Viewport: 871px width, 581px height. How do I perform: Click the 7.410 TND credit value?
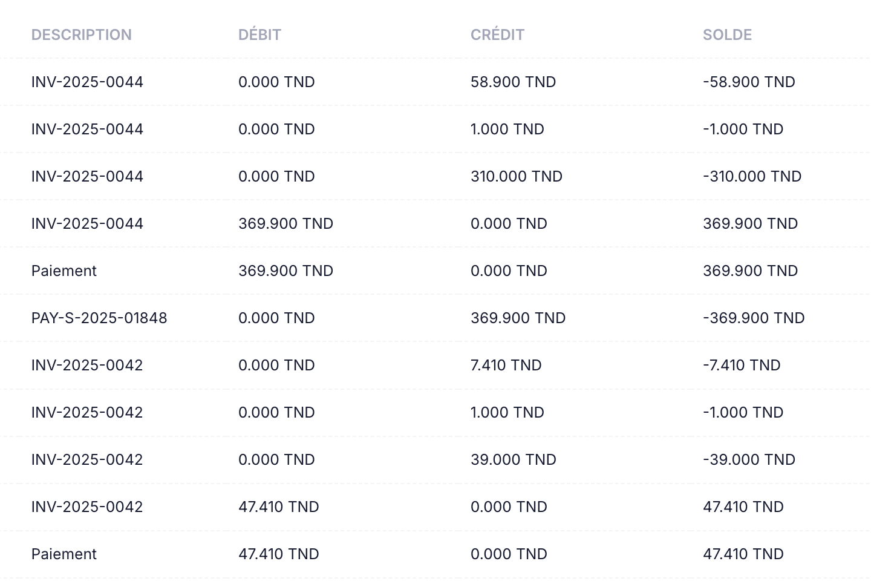(506, 365)
